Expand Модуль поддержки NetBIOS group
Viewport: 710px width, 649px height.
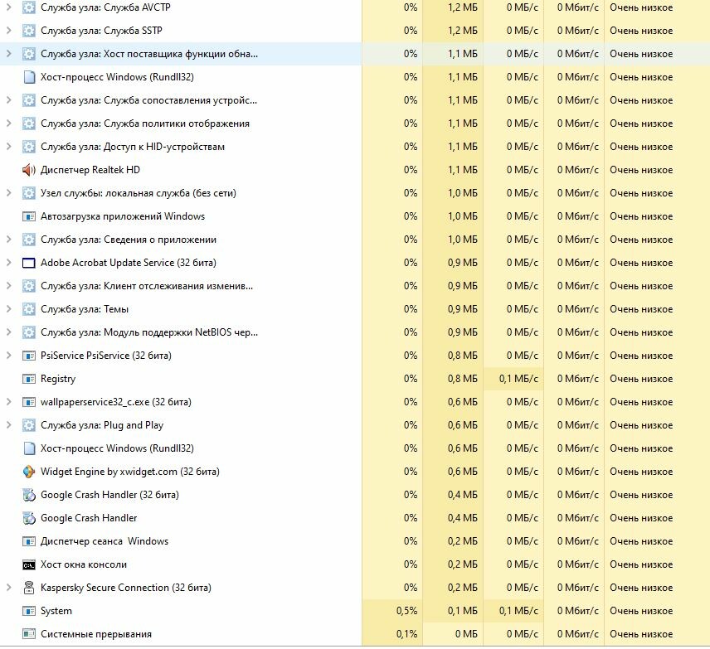click(8, 332)
